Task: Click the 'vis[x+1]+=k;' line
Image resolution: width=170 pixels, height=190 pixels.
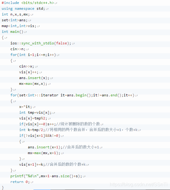Action: [52, 164]
